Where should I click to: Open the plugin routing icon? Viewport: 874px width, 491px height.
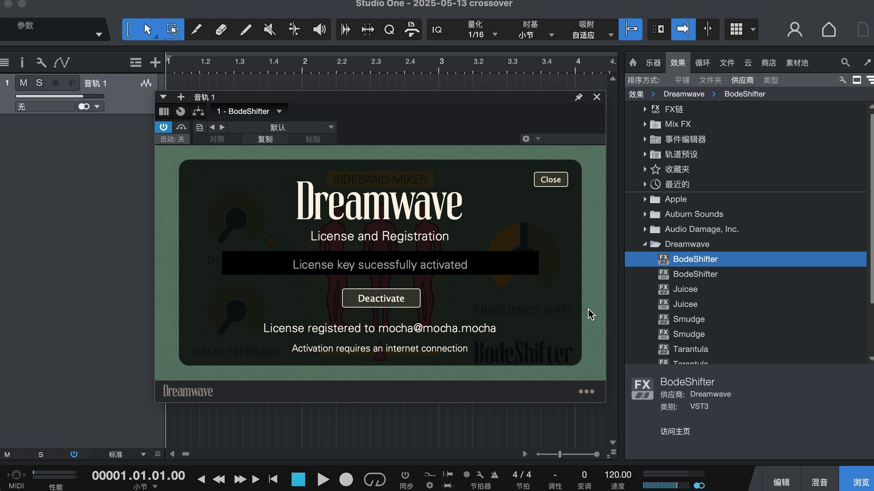click(x=198, y=111)
